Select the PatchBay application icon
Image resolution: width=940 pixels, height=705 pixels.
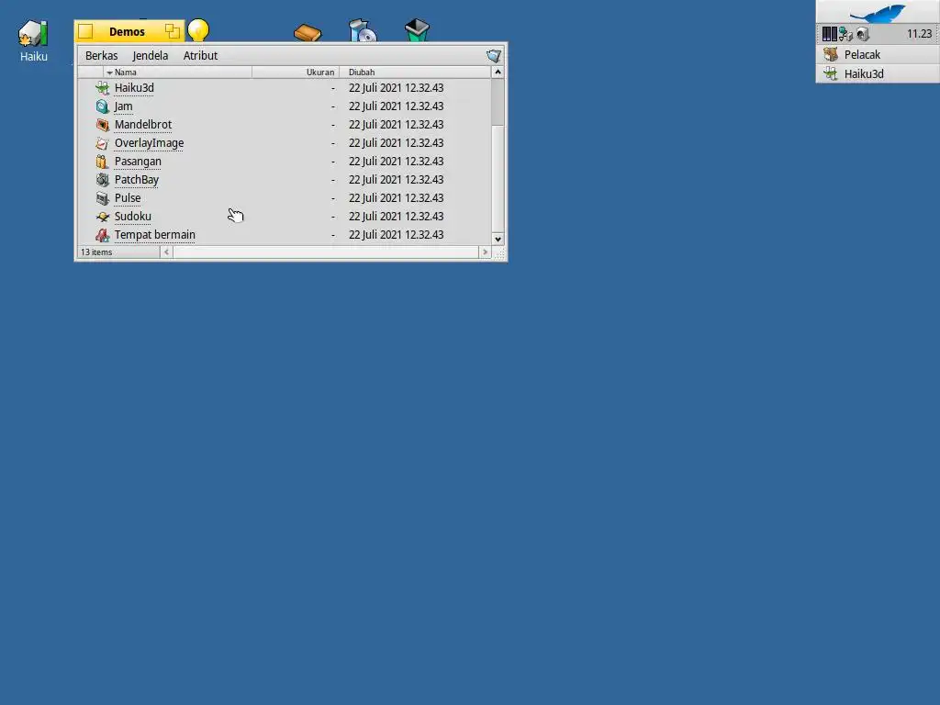click(103, 180)
